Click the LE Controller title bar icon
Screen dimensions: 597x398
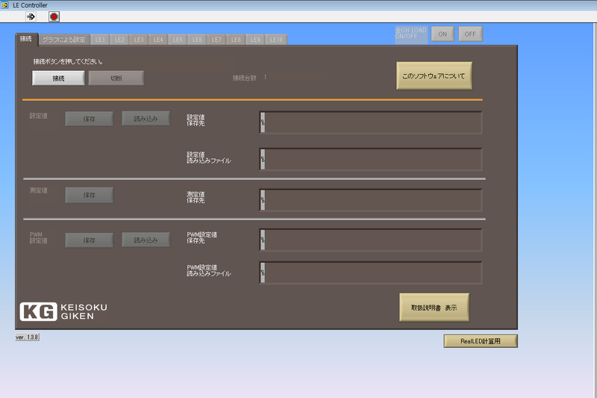click(6, 5)
